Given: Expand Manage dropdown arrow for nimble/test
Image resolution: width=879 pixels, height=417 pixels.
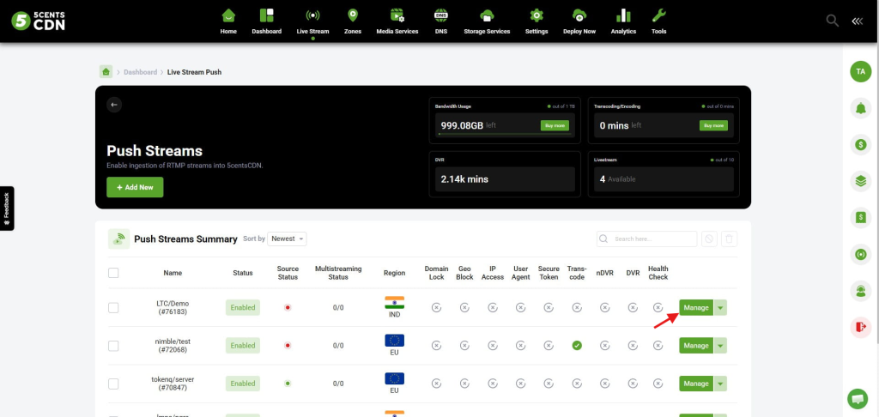Looking at the screenshot, I should click(x=720, y=346).
